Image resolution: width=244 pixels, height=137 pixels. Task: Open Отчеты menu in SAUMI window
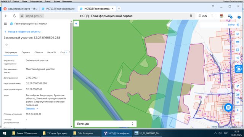click(x=48, y=1)
